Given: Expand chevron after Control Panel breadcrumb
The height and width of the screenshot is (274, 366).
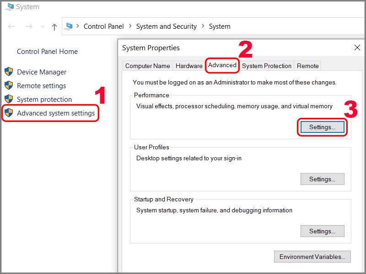Looking at the screenshot, I should pos(129,26).
